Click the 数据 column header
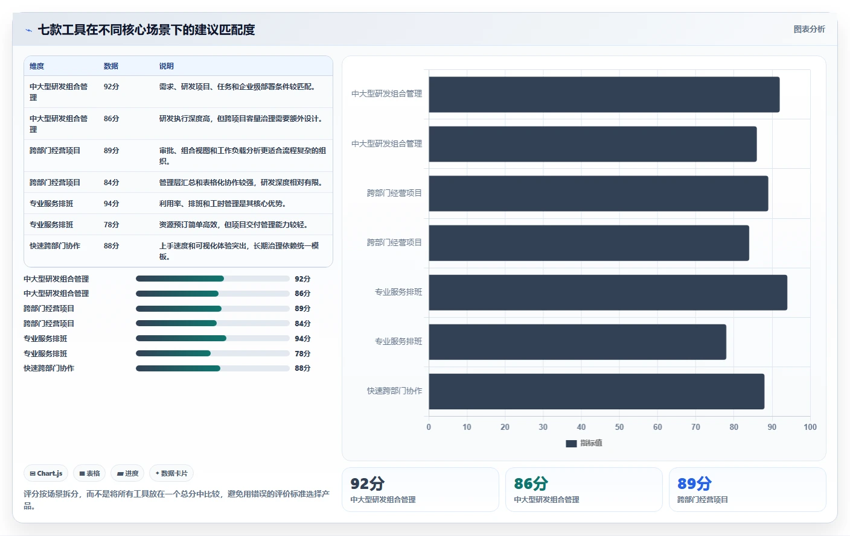Viewport: 850px width, 536px height. coord(111,66)
